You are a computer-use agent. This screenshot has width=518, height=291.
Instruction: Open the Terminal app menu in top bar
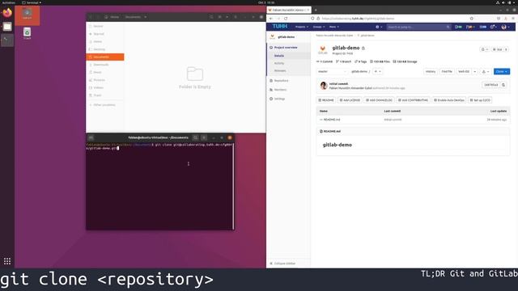32,2
